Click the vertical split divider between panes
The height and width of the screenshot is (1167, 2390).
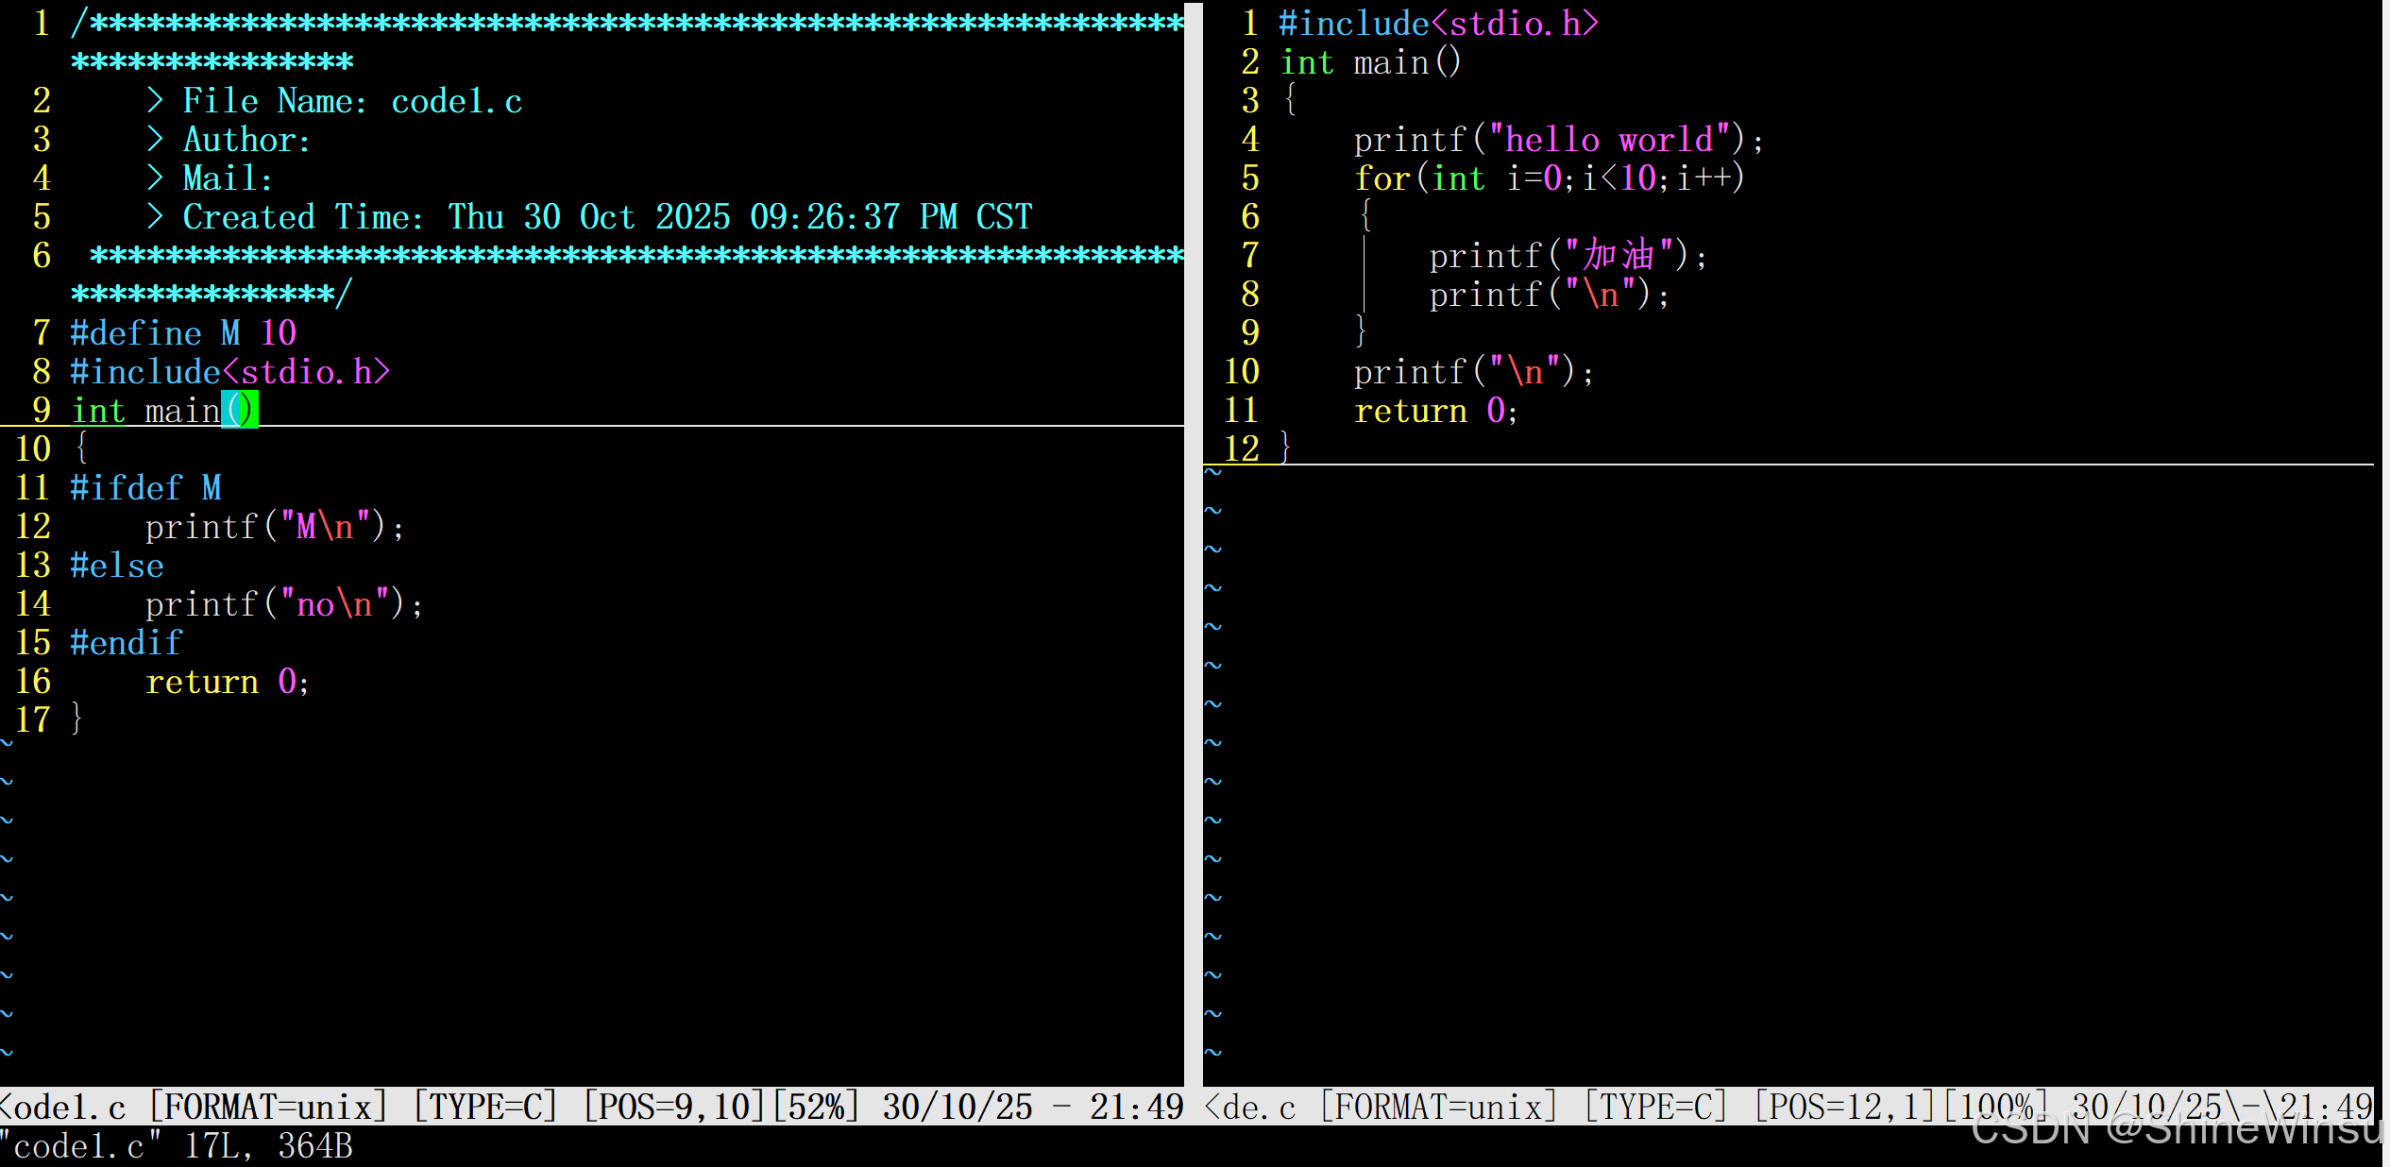tap(1193, 567)
